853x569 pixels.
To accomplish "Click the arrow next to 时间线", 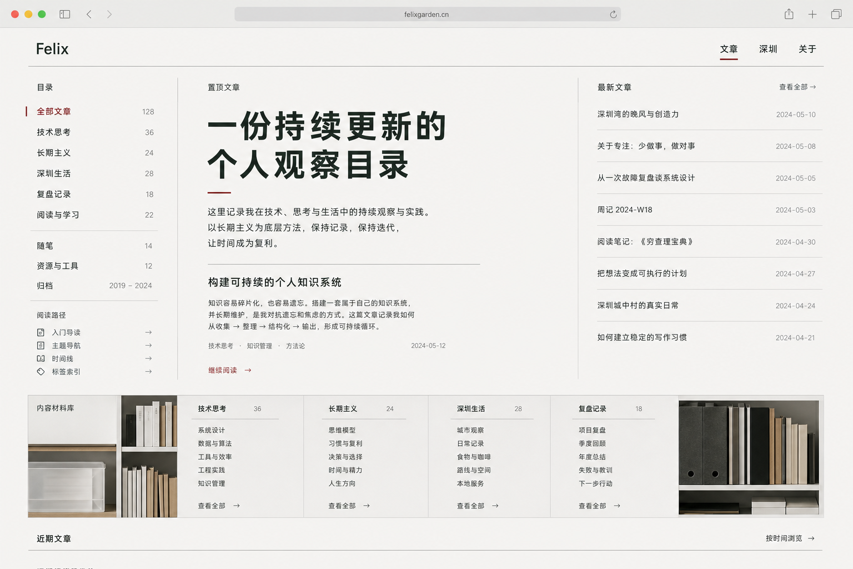I will tap(148, 358).
